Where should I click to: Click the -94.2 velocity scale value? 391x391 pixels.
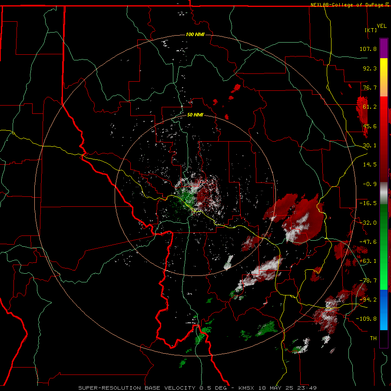point(368,299)
